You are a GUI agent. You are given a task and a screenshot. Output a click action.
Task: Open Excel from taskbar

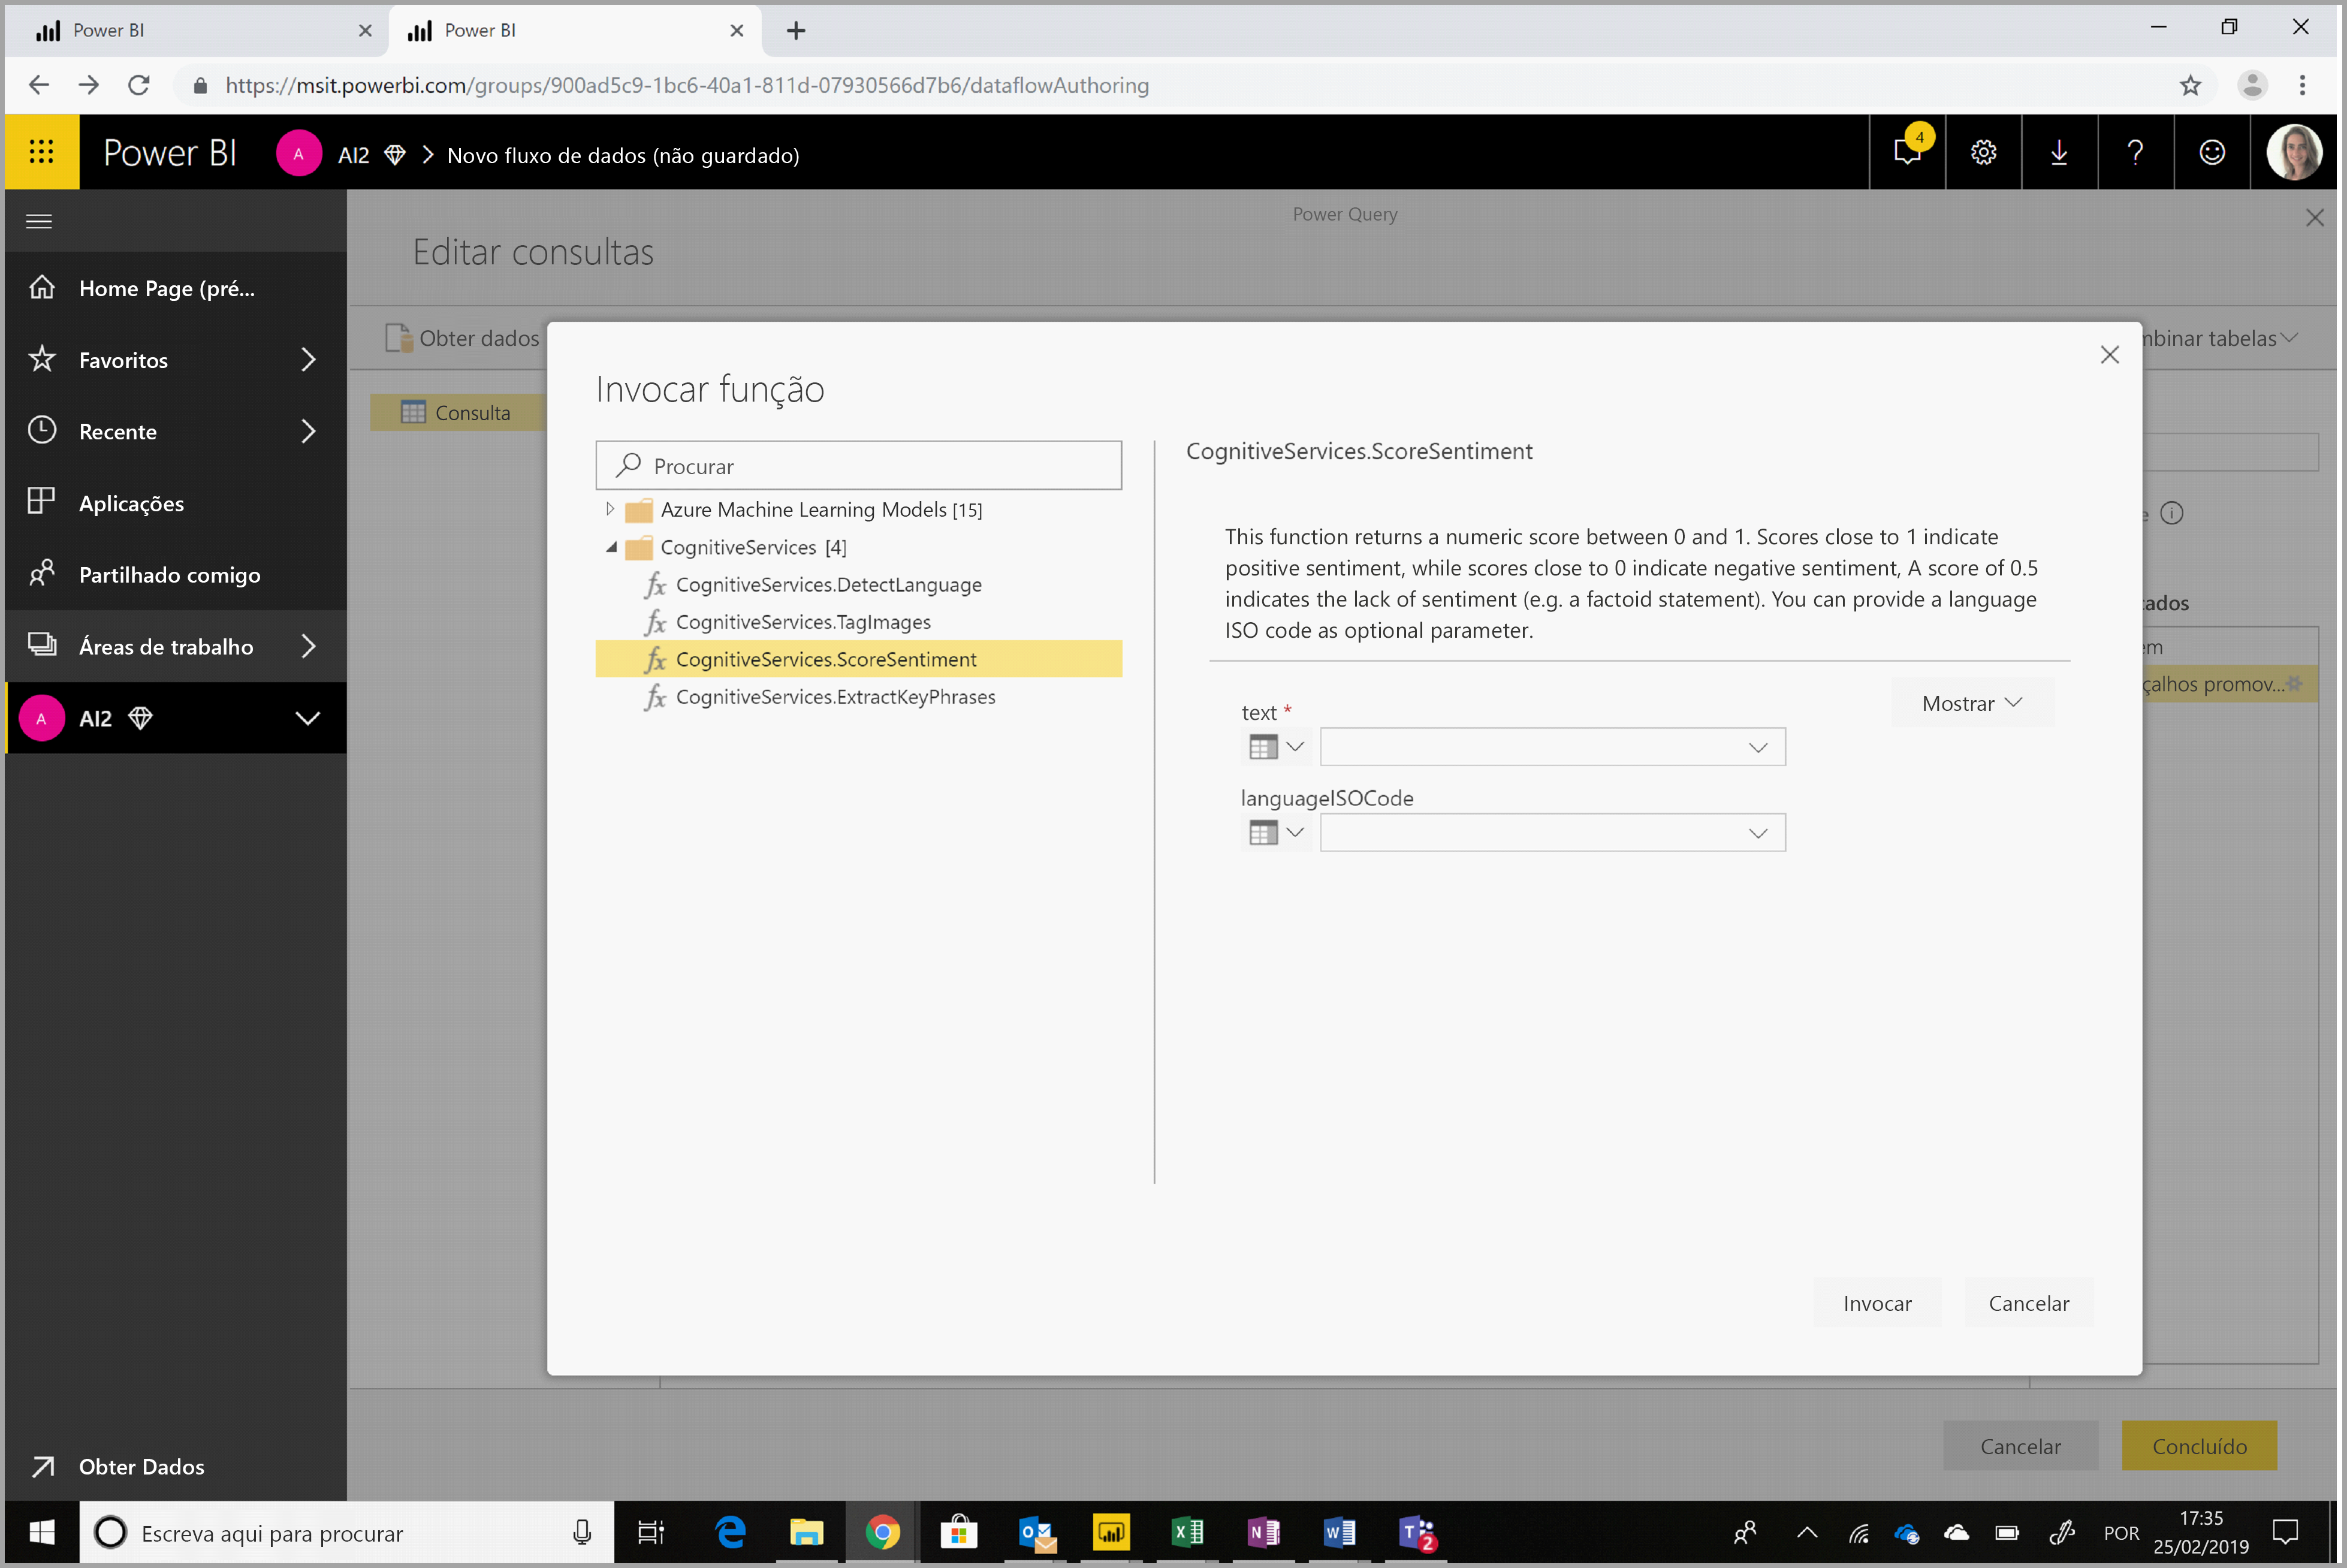(1187, 1532)
